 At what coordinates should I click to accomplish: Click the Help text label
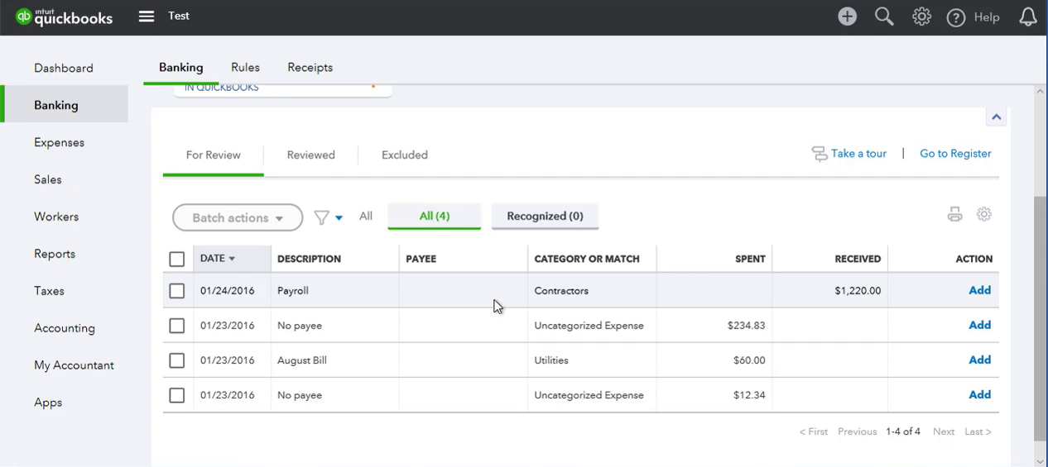coord(987,17)
